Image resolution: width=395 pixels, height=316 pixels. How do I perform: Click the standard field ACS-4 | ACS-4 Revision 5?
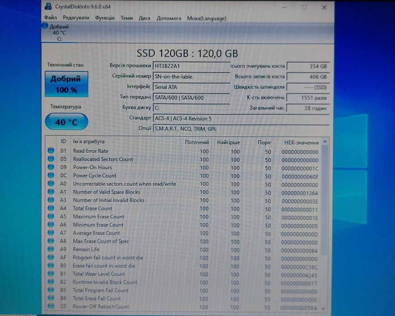pos(241,118)
